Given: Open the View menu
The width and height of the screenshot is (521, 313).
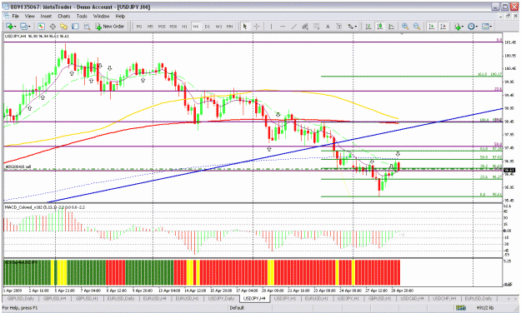Looking at the screenshot, I should coord(29,16).
